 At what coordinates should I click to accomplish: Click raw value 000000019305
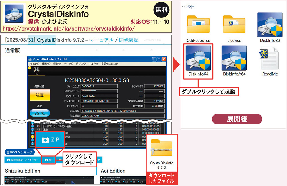click(151, 126)
